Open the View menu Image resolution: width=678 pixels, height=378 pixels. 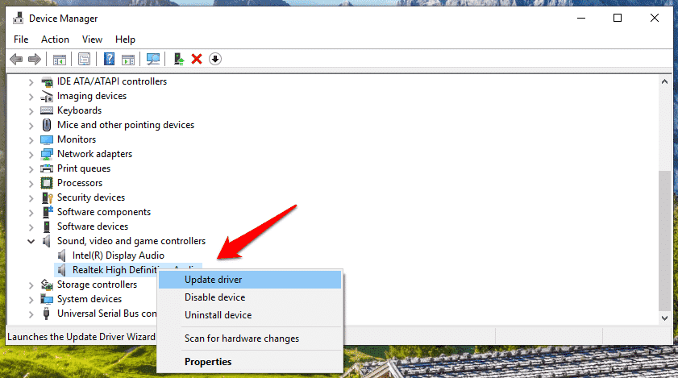tap(92, 39)
